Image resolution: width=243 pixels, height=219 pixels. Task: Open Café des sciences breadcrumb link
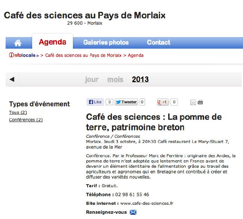[x=83, y=55]
